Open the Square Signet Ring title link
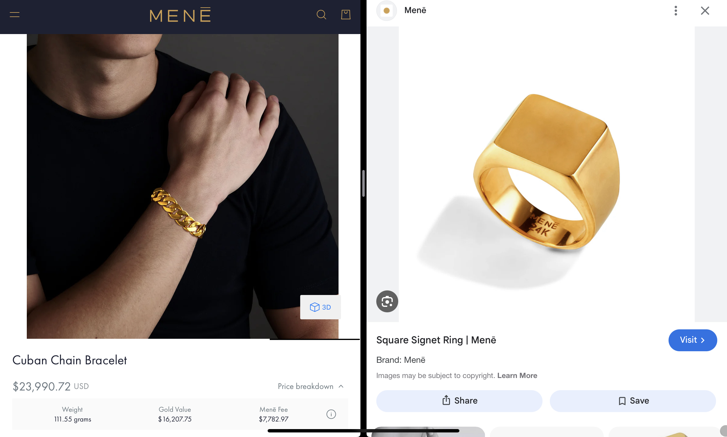Viewport: 727px width, 437px height. point(436,340)
